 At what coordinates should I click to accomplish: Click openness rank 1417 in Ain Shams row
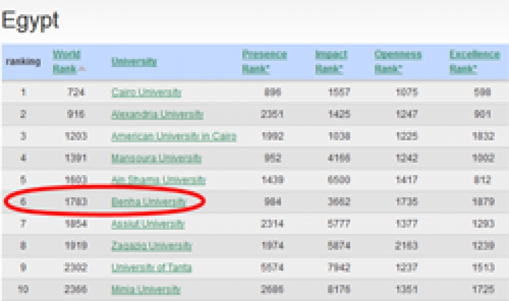[x=407, y=180]
